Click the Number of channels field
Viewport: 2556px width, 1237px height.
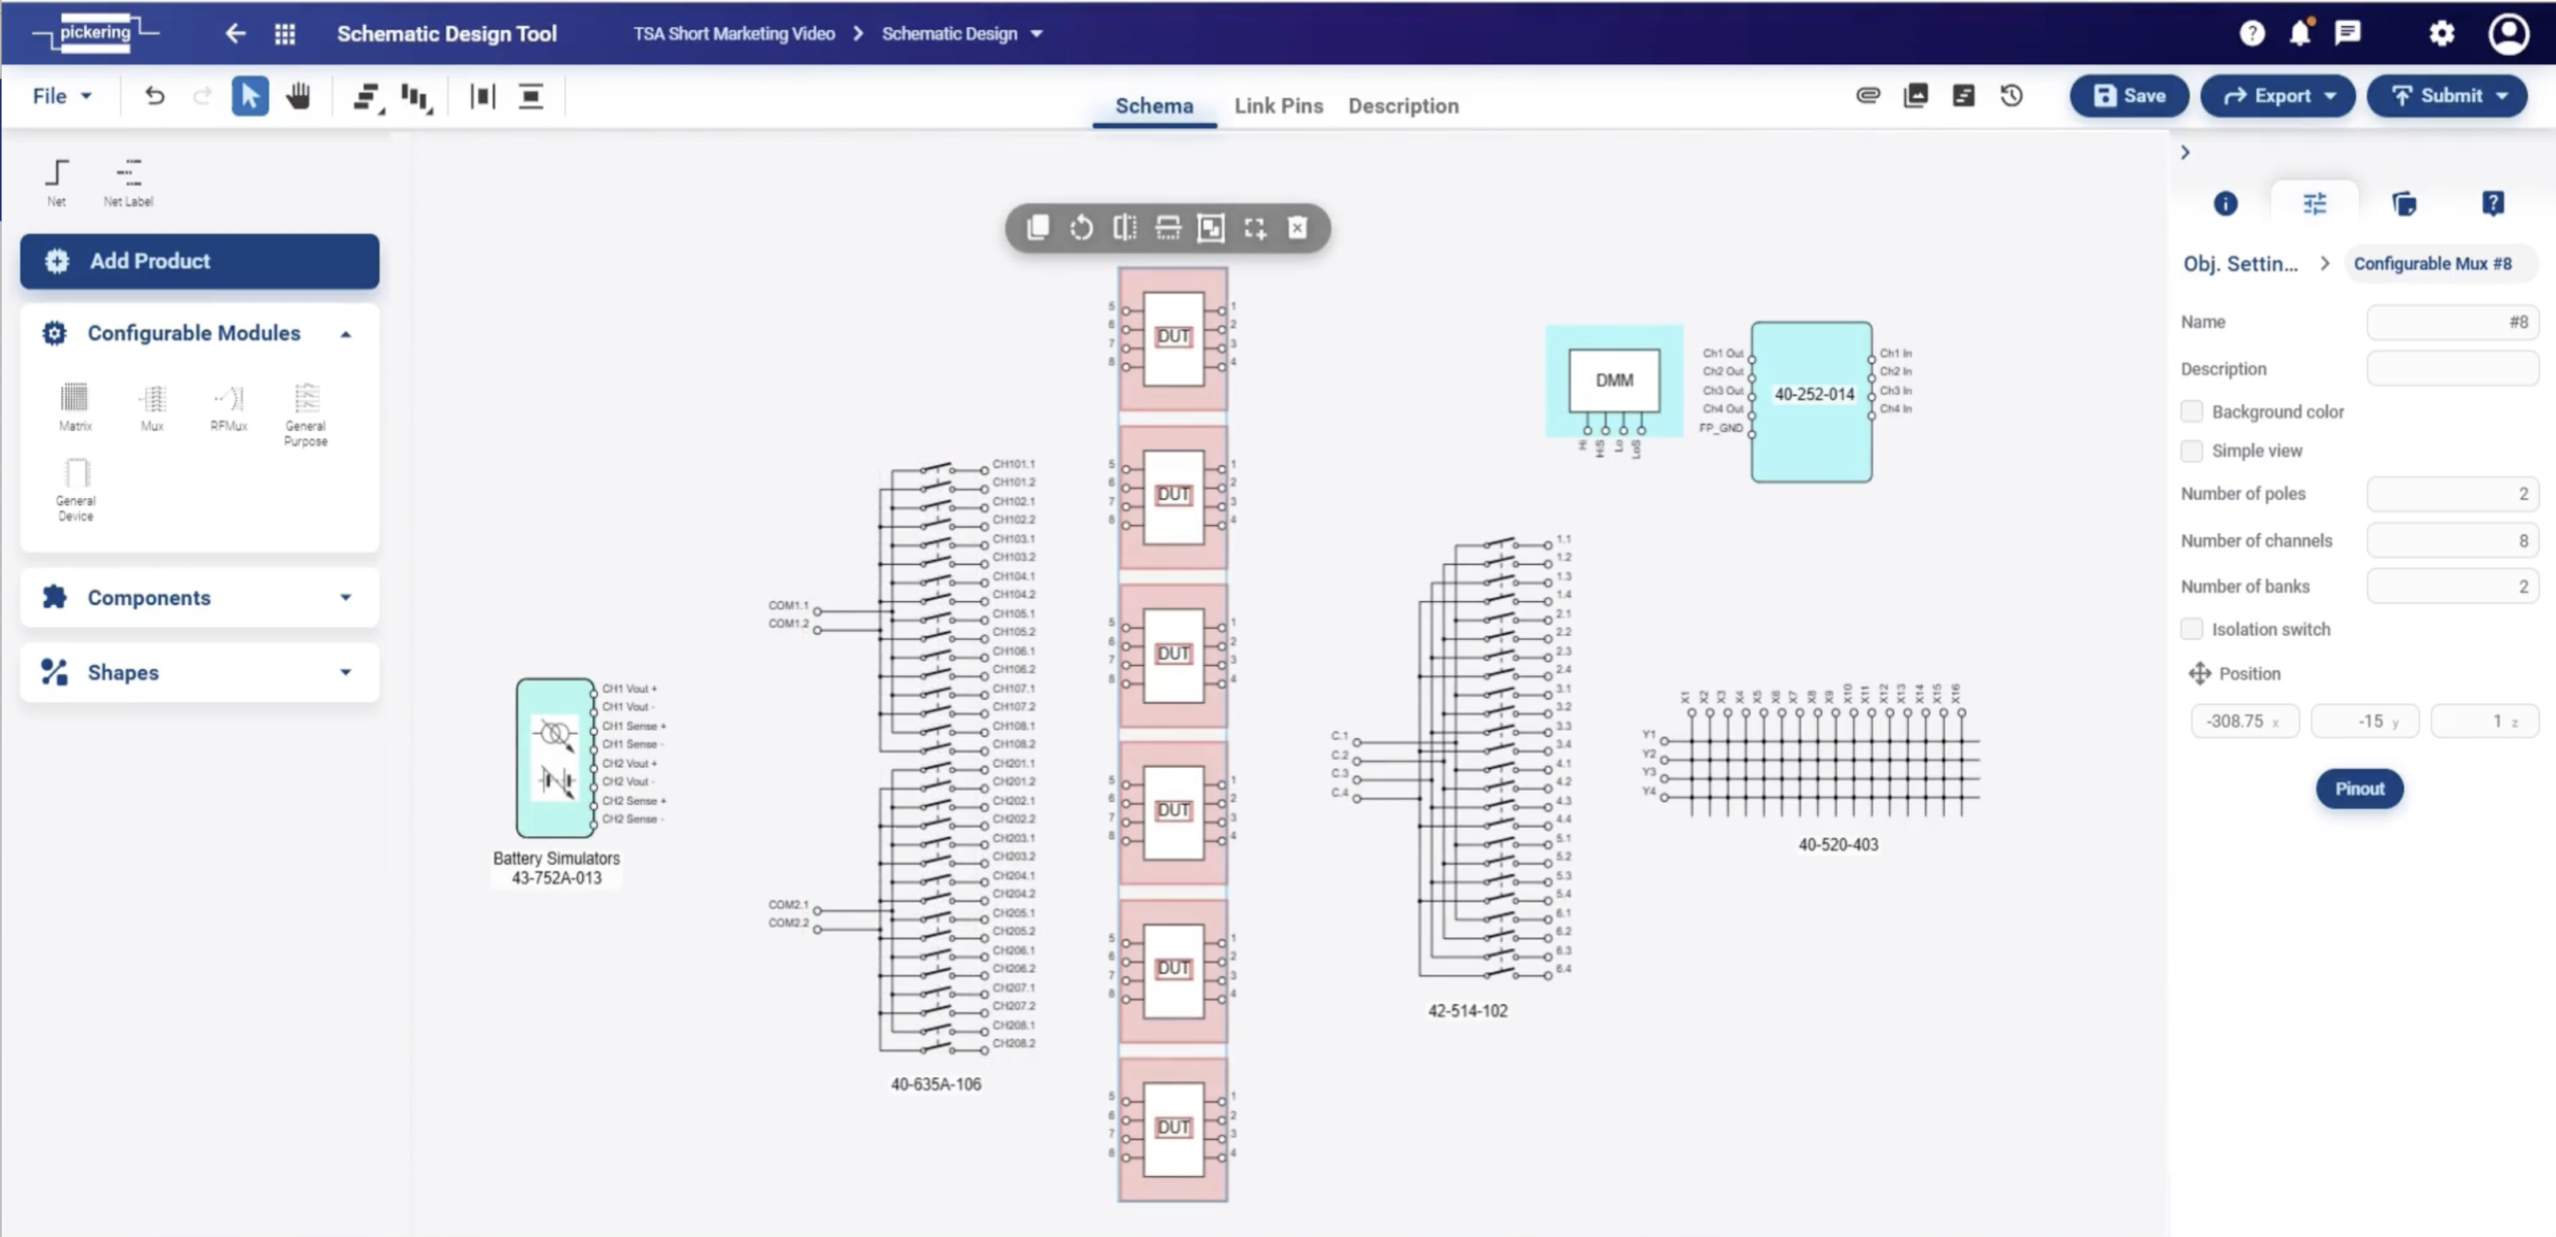pos(2452,540)
